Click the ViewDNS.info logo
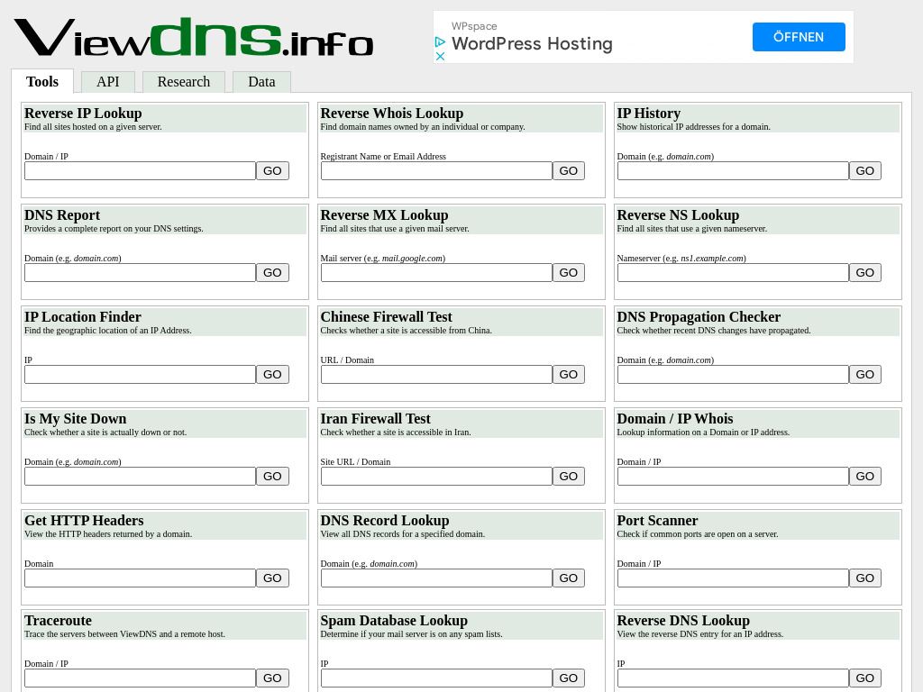This screenshot has height=692, width=923. (x=194, y=37)
